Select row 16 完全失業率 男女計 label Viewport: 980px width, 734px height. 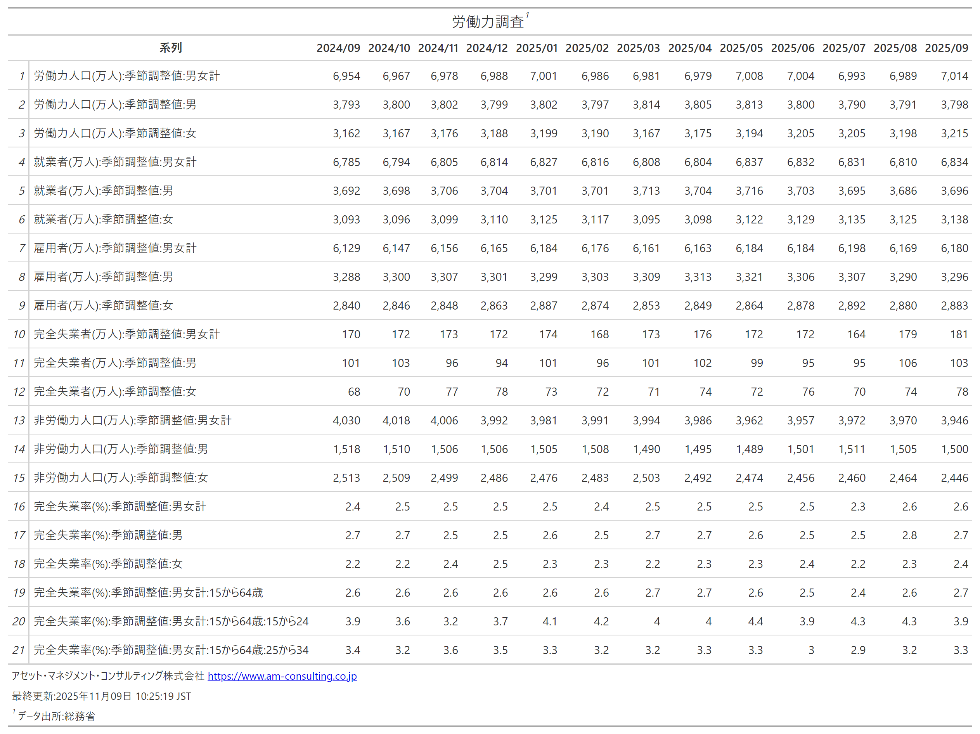pyautogui.click(x=120, y=506)
